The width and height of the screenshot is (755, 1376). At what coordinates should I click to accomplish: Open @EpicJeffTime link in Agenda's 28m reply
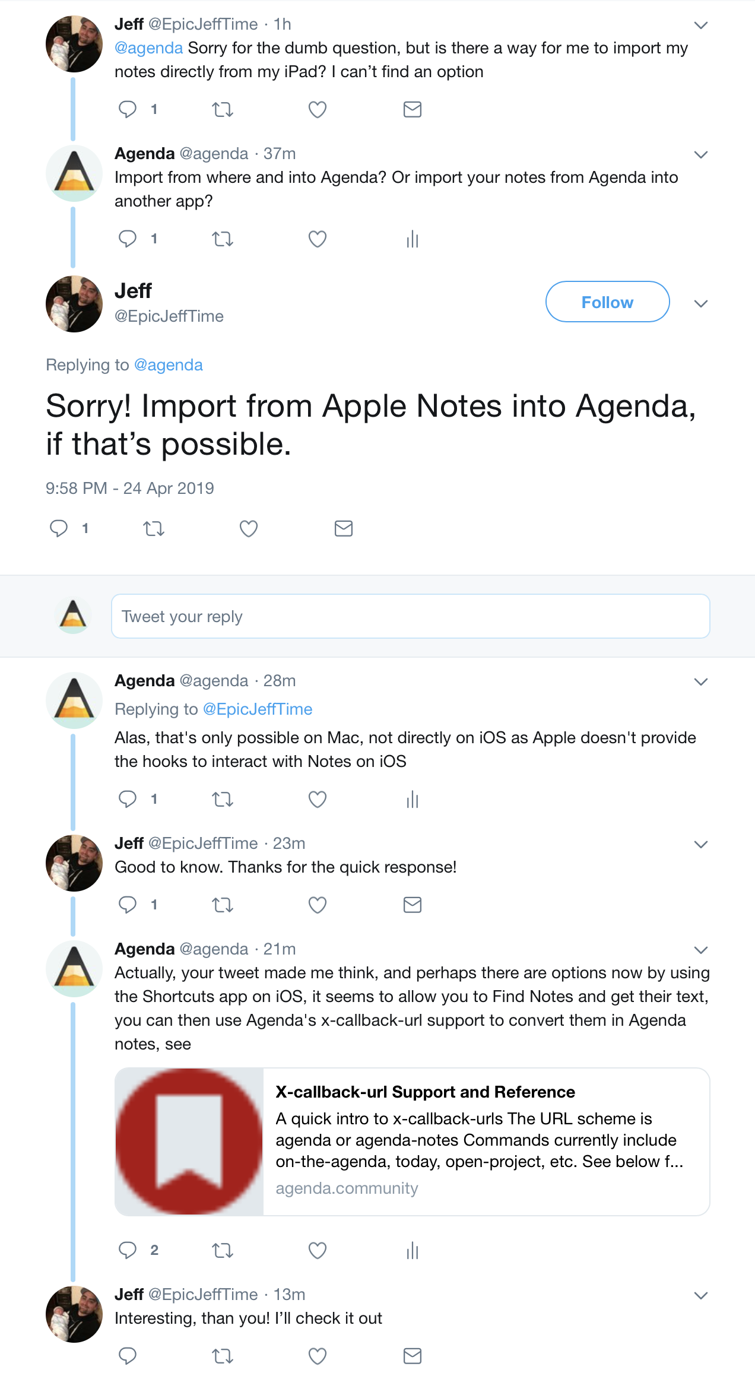click(x=258, y=709)
